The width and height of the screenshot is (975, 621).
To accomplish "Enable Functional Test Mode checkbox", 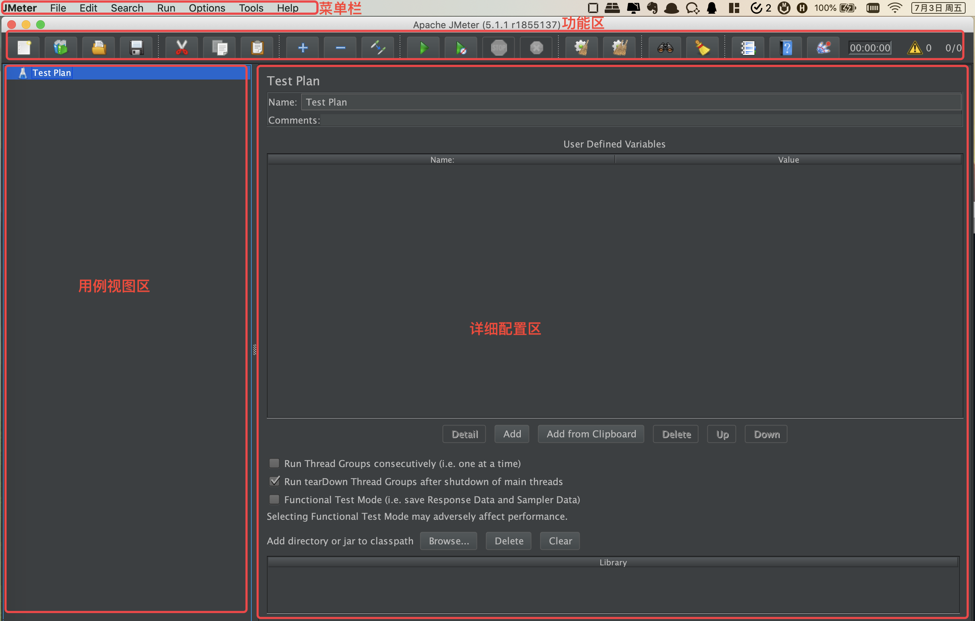I will [274, 499].
